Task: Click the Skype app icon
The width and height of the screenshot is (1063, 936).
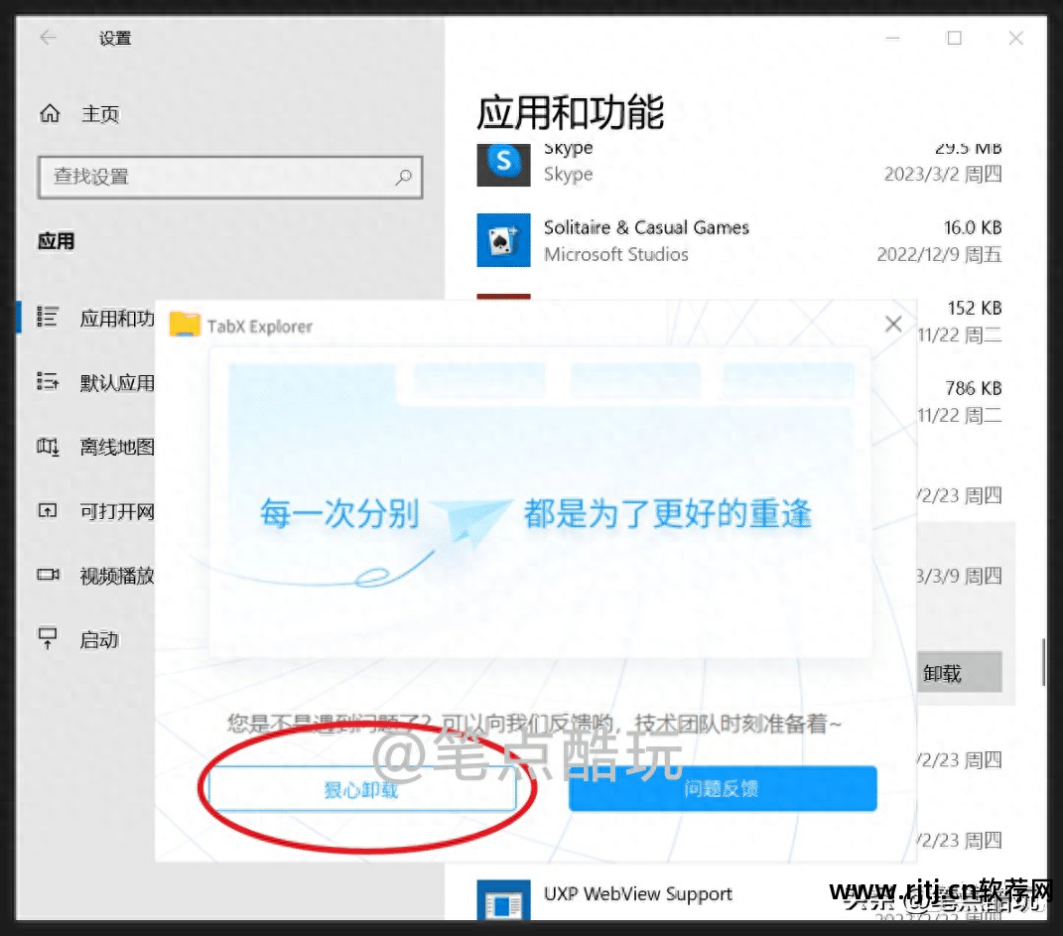Action: pyautogui.click(x=503, y=165)
